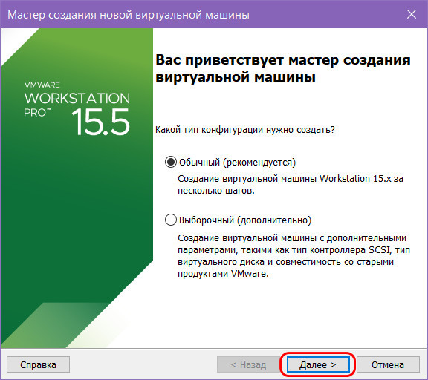The height and width of the screenshot is (380, 428).
Task: Click the WORKSTATION logo text in banner
Action: tap(77, 98)
